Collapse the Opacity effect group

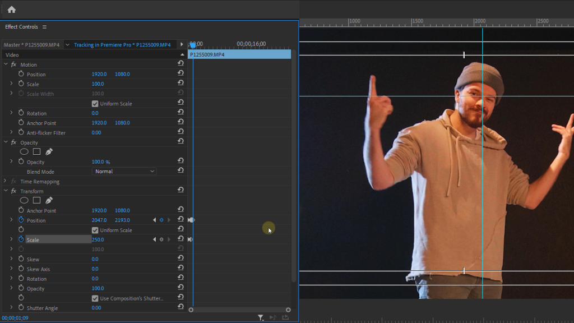tap(6, 142)
